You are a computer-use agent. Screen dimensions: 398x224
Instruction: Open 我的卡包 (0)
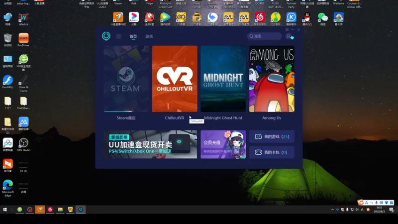pyautogui.click(x=272, y=152)
